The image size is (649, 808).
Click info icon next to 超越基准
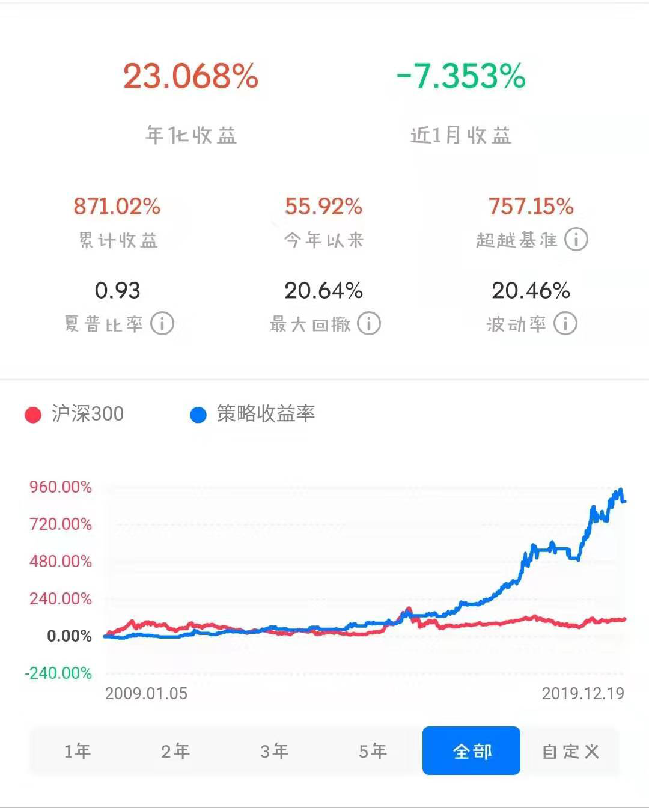tap(576, 240)
